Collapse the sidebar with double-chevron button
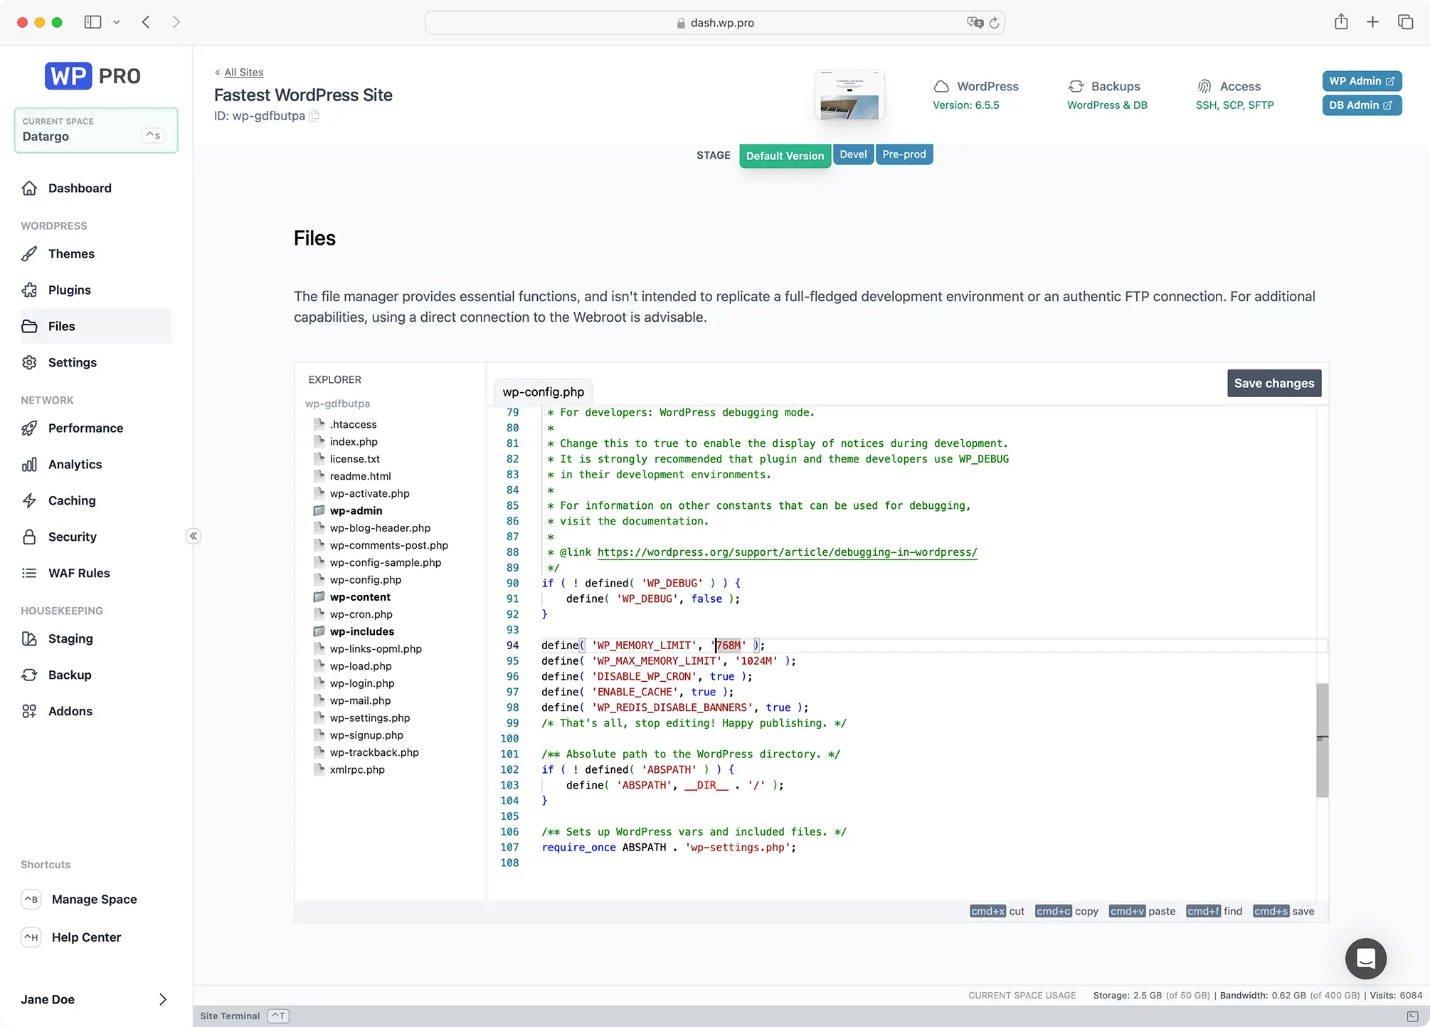This screenshot has height=1027, width=1430. click(194, 536)
